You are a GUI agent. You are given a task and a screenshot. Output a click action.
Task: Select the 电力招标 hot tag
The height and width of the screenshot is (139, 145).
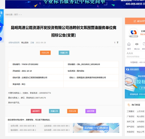[141, 117]
